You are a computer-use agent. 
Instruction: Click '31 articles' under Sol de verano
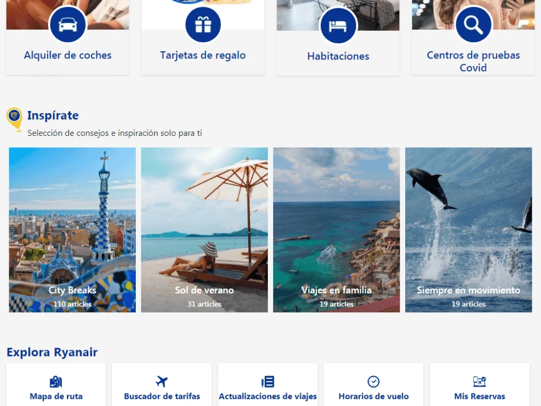pos(204,304)
